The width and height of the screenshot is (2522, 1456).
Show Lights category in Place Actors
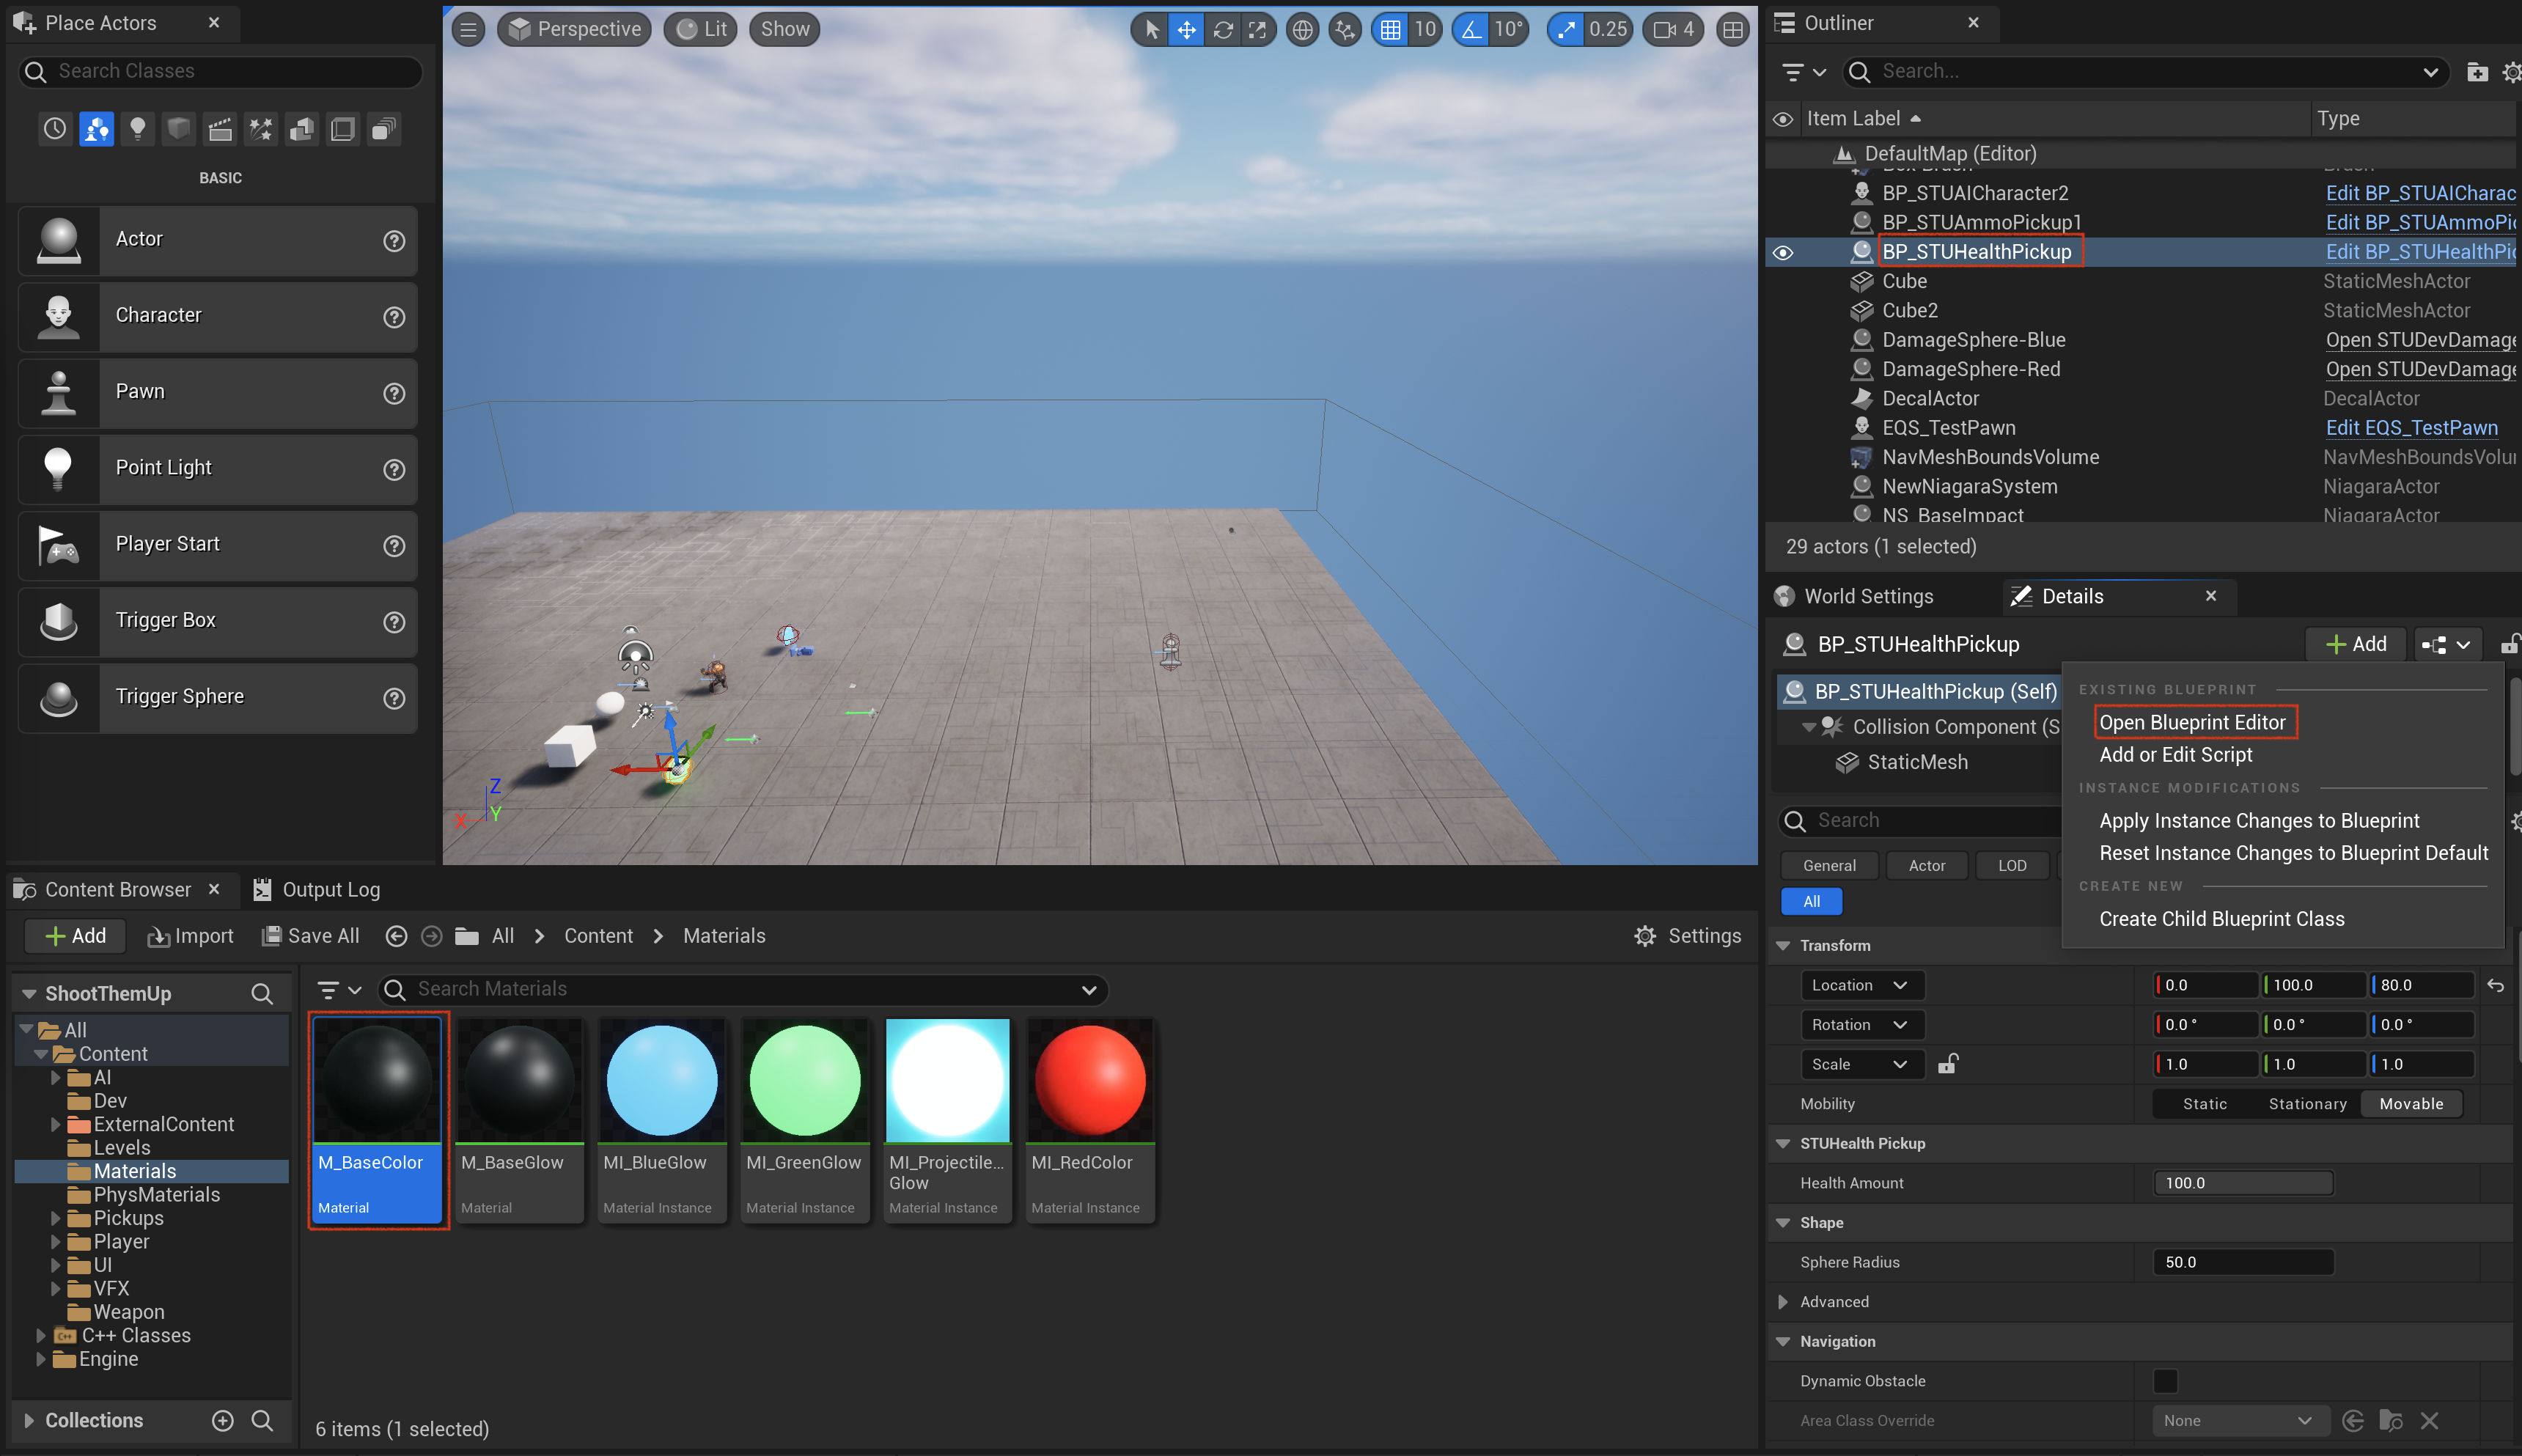pyautogui.click(x=138, y=129)
